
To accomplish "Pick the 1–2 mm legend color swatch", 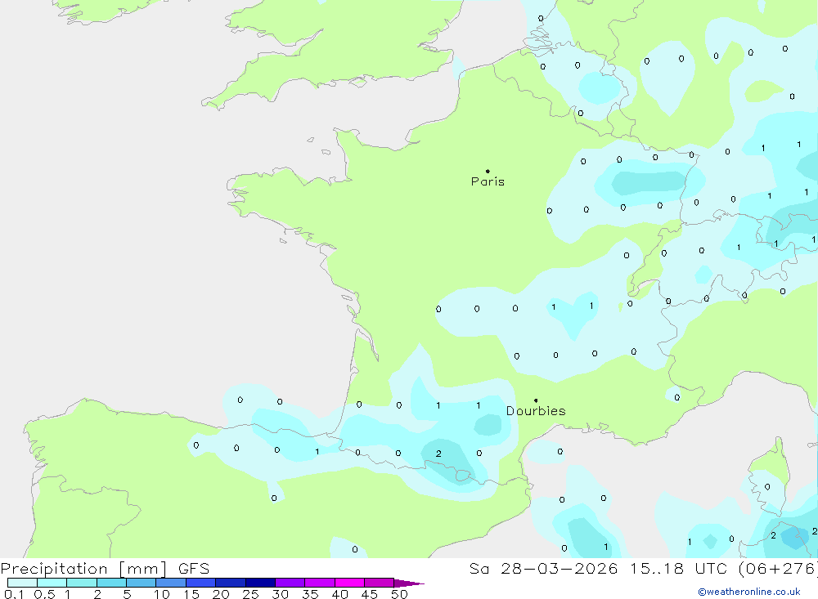I will tap(81, 583).
